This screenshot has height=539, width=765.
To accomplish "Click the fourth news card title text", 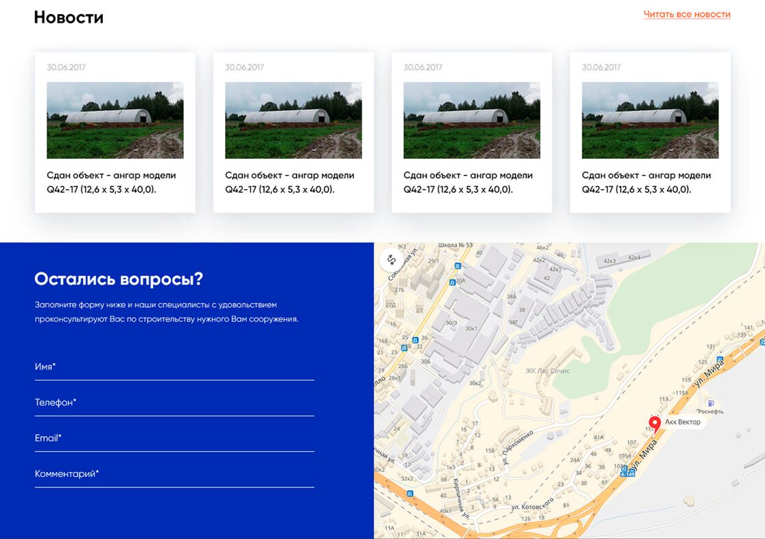I will point(646,183).
